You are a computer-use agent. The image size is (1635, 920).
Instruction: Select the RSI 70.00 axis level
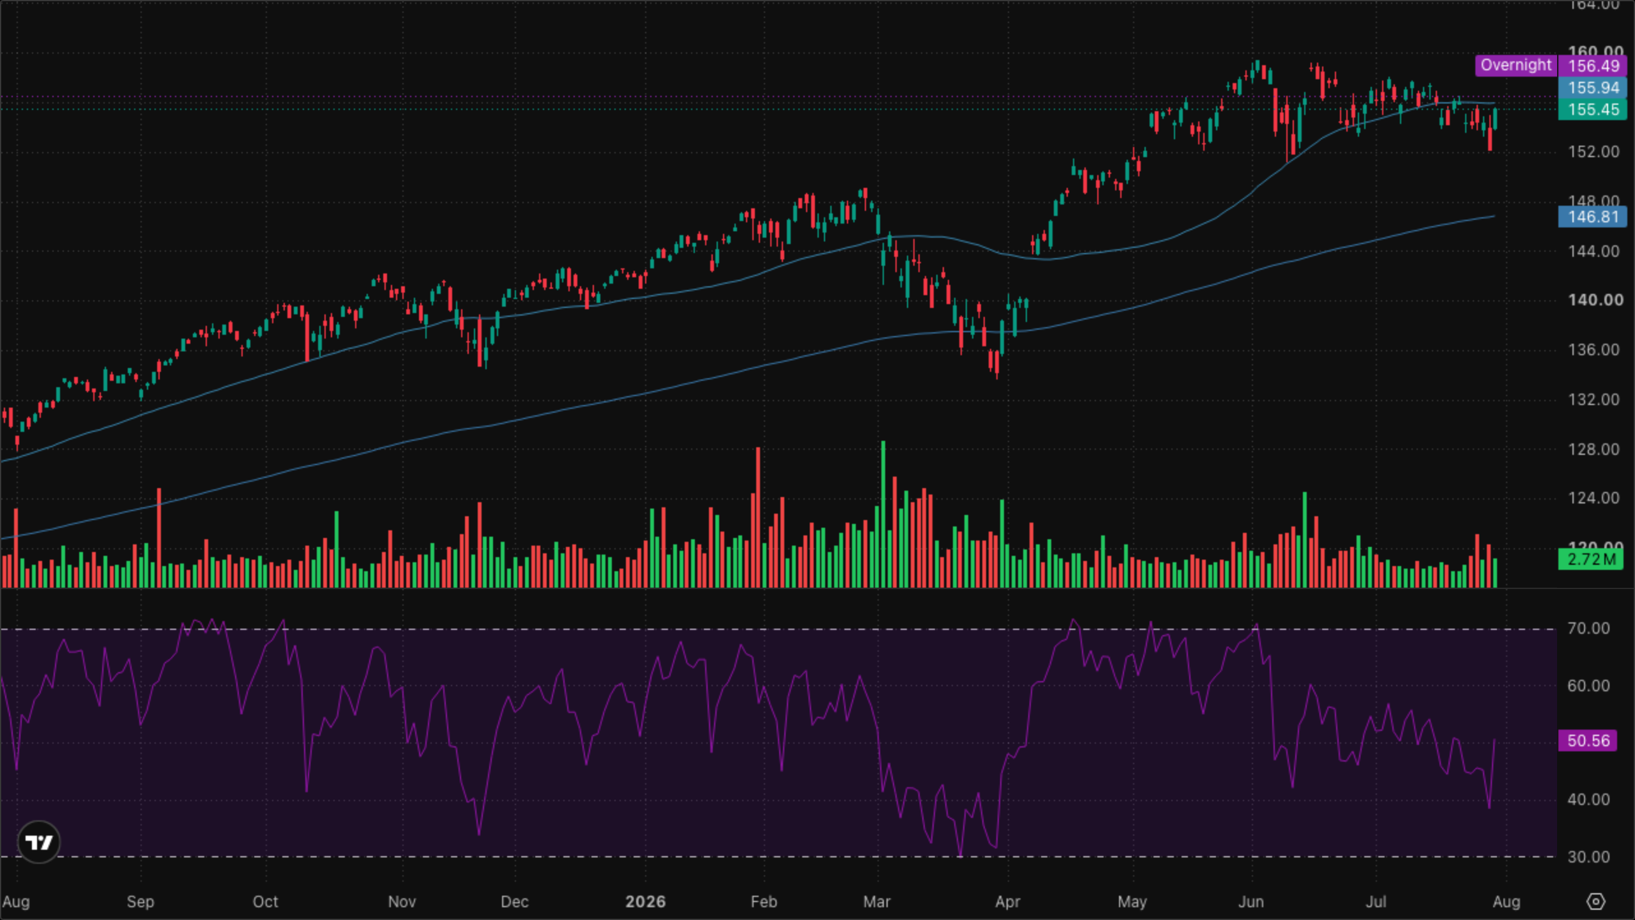coord(1588,628)
